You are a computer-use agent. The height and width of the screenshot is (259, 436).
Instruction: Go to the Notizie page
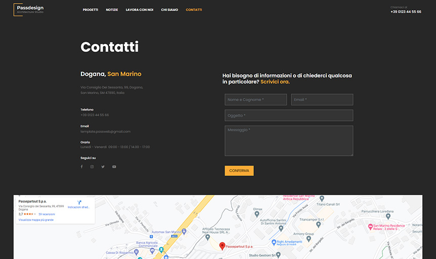coord(112,10)
